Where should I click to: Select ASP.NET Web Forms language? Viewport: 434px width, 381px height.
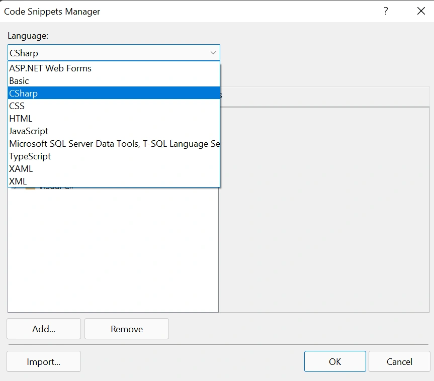click(x=114, y=68)
